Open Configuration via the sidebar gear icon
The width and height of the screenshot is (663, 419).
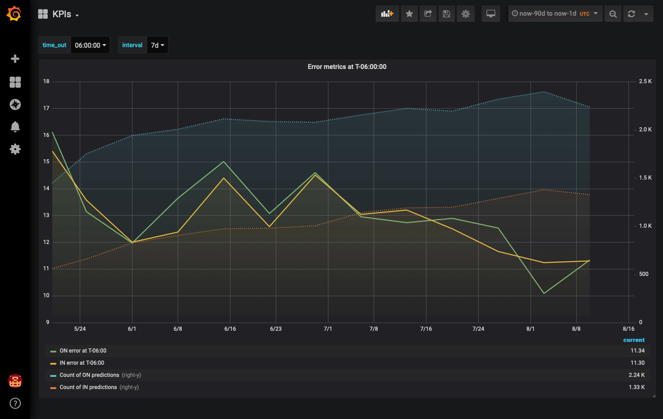click(15, 149)
